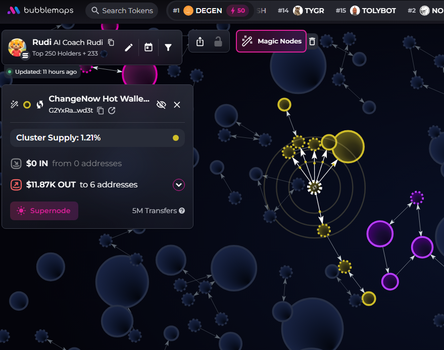Select the $0 IN inflow icon
This screenshot has width=444, height=350.
point(16,164)
